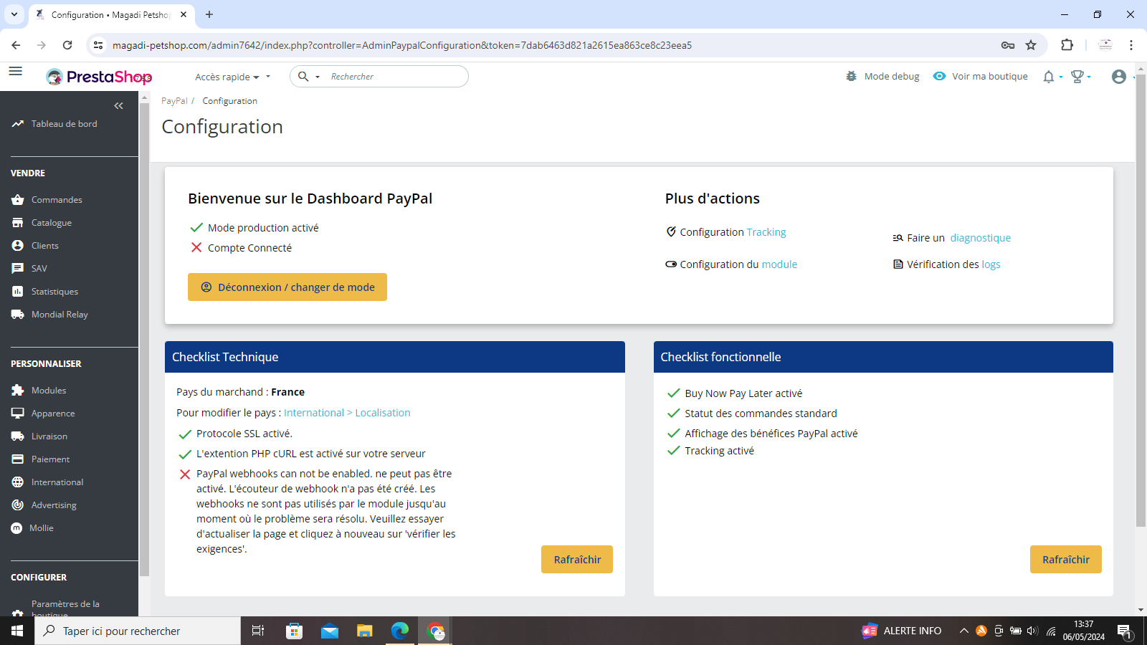
Task: Open the Windows notification center
Action: pos(1124,631)
